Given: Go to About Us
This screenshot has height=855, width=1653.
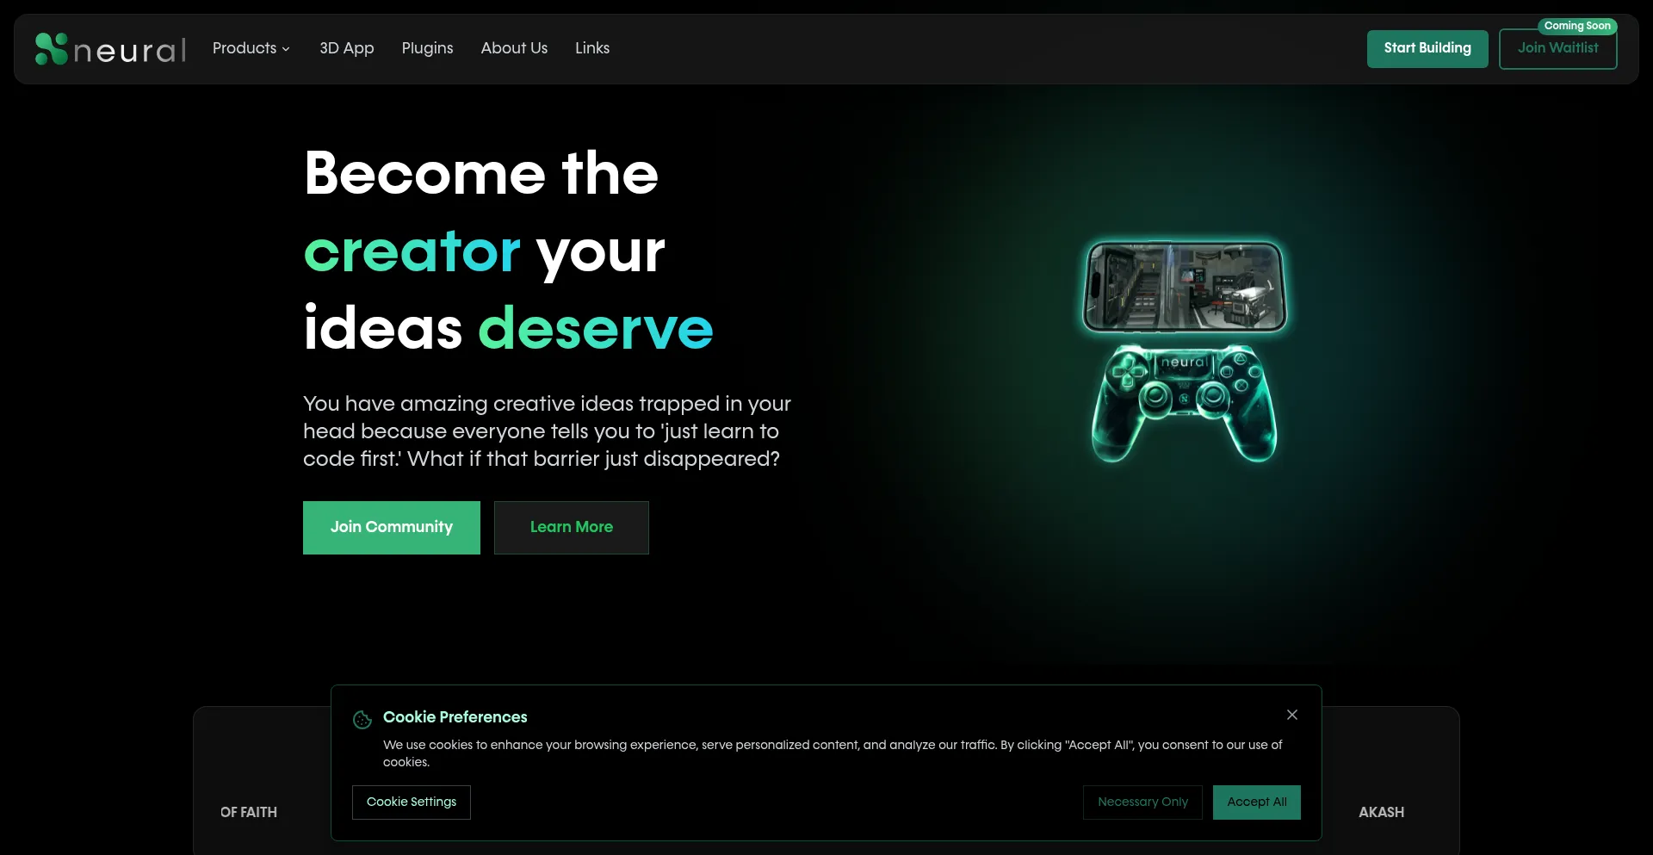Looking at the screenshot, I should coord(514,48).
